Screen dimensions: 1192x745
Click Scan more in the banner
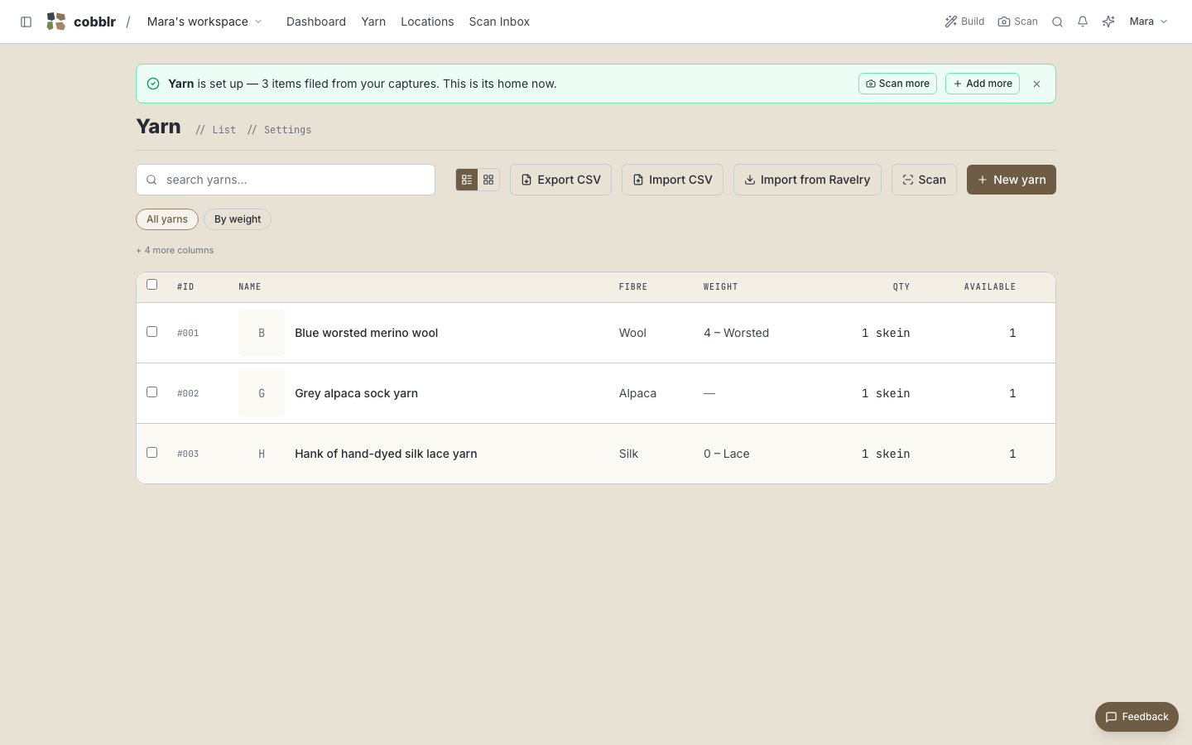pos(897,84)
